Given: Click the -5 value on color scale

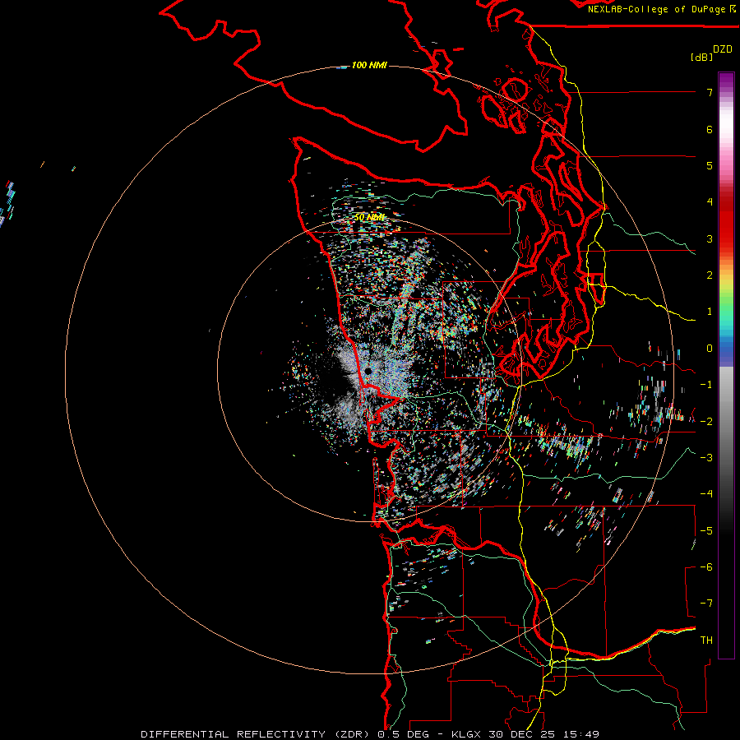Looking at the screenshot, I should [706, 530].
